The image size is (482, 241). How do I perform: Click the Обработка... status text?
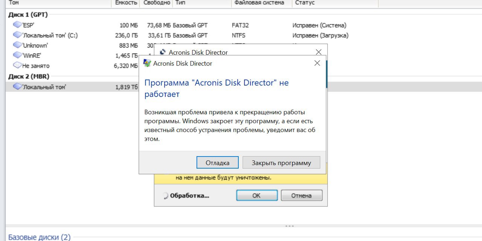tap(189, 196)
